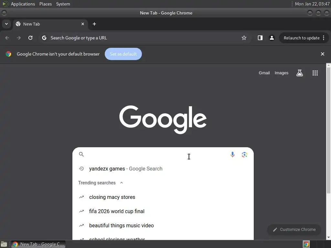Screen dimensions: 331x248
Task: Open Chrome's three-dot menu
Action: pos(324,38)
